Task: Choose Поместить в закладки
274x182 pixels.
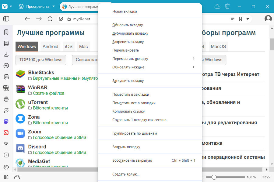Action: [x=150, y=94]
